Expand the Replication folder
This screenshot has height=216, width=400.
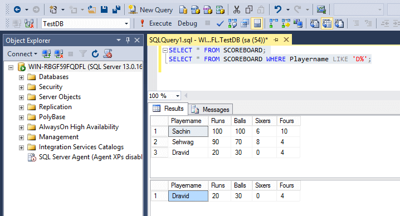coord(21,107)
